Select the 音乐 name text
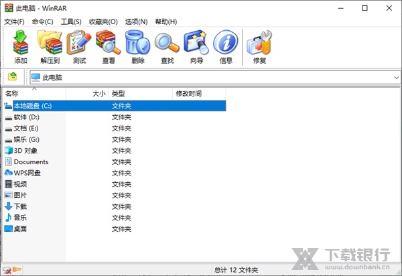Image resolution: width=402 pixels, height=276 pixels. pyautogui.click(x=20, y=218)
